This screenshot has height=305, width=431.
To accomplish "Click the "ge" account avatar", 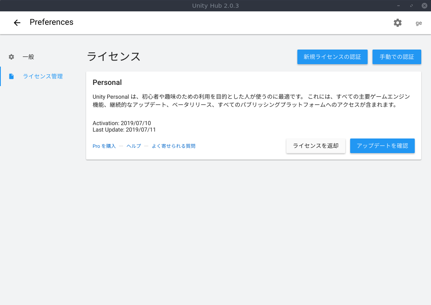I will [x=418, y=23].
